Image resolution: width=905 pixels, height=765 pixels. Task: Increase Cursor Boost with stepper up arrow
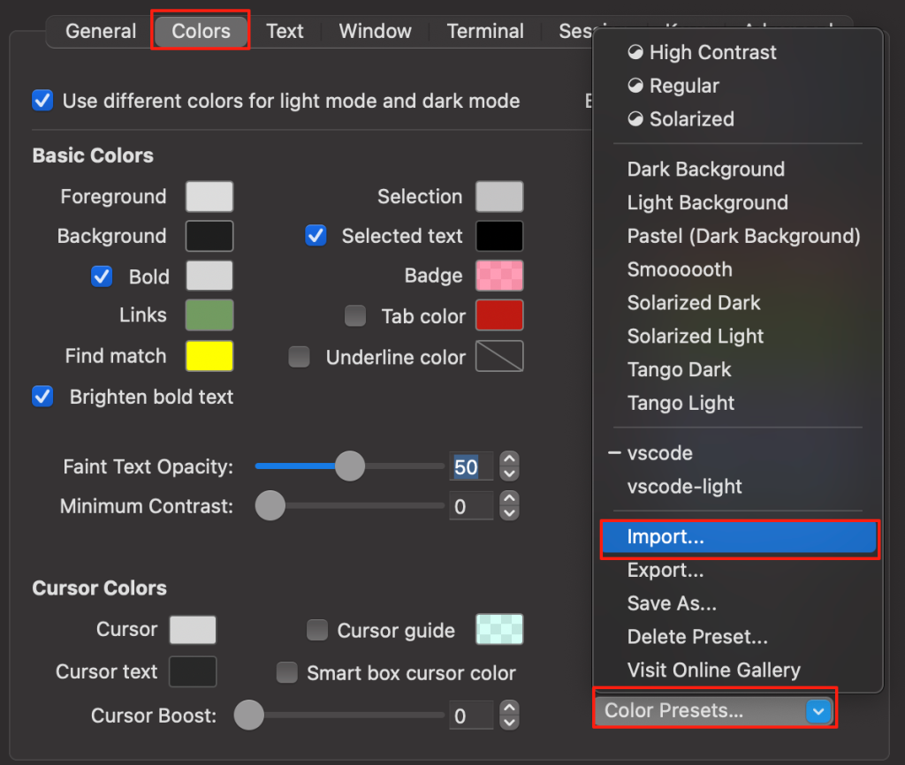509,708
